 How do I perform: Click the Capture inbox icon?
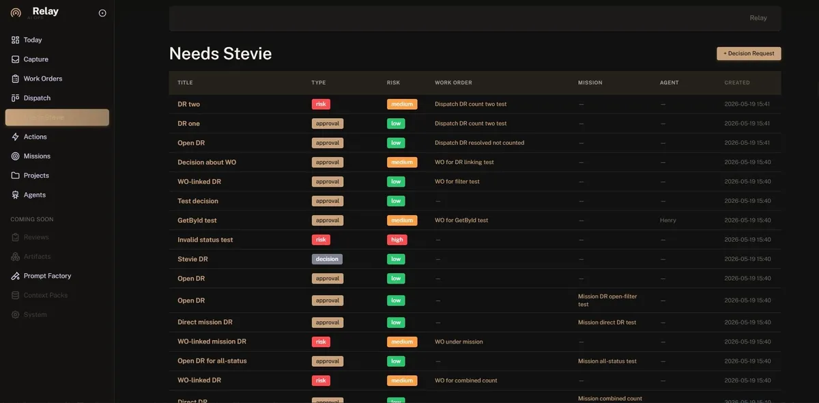pos(16,59)
